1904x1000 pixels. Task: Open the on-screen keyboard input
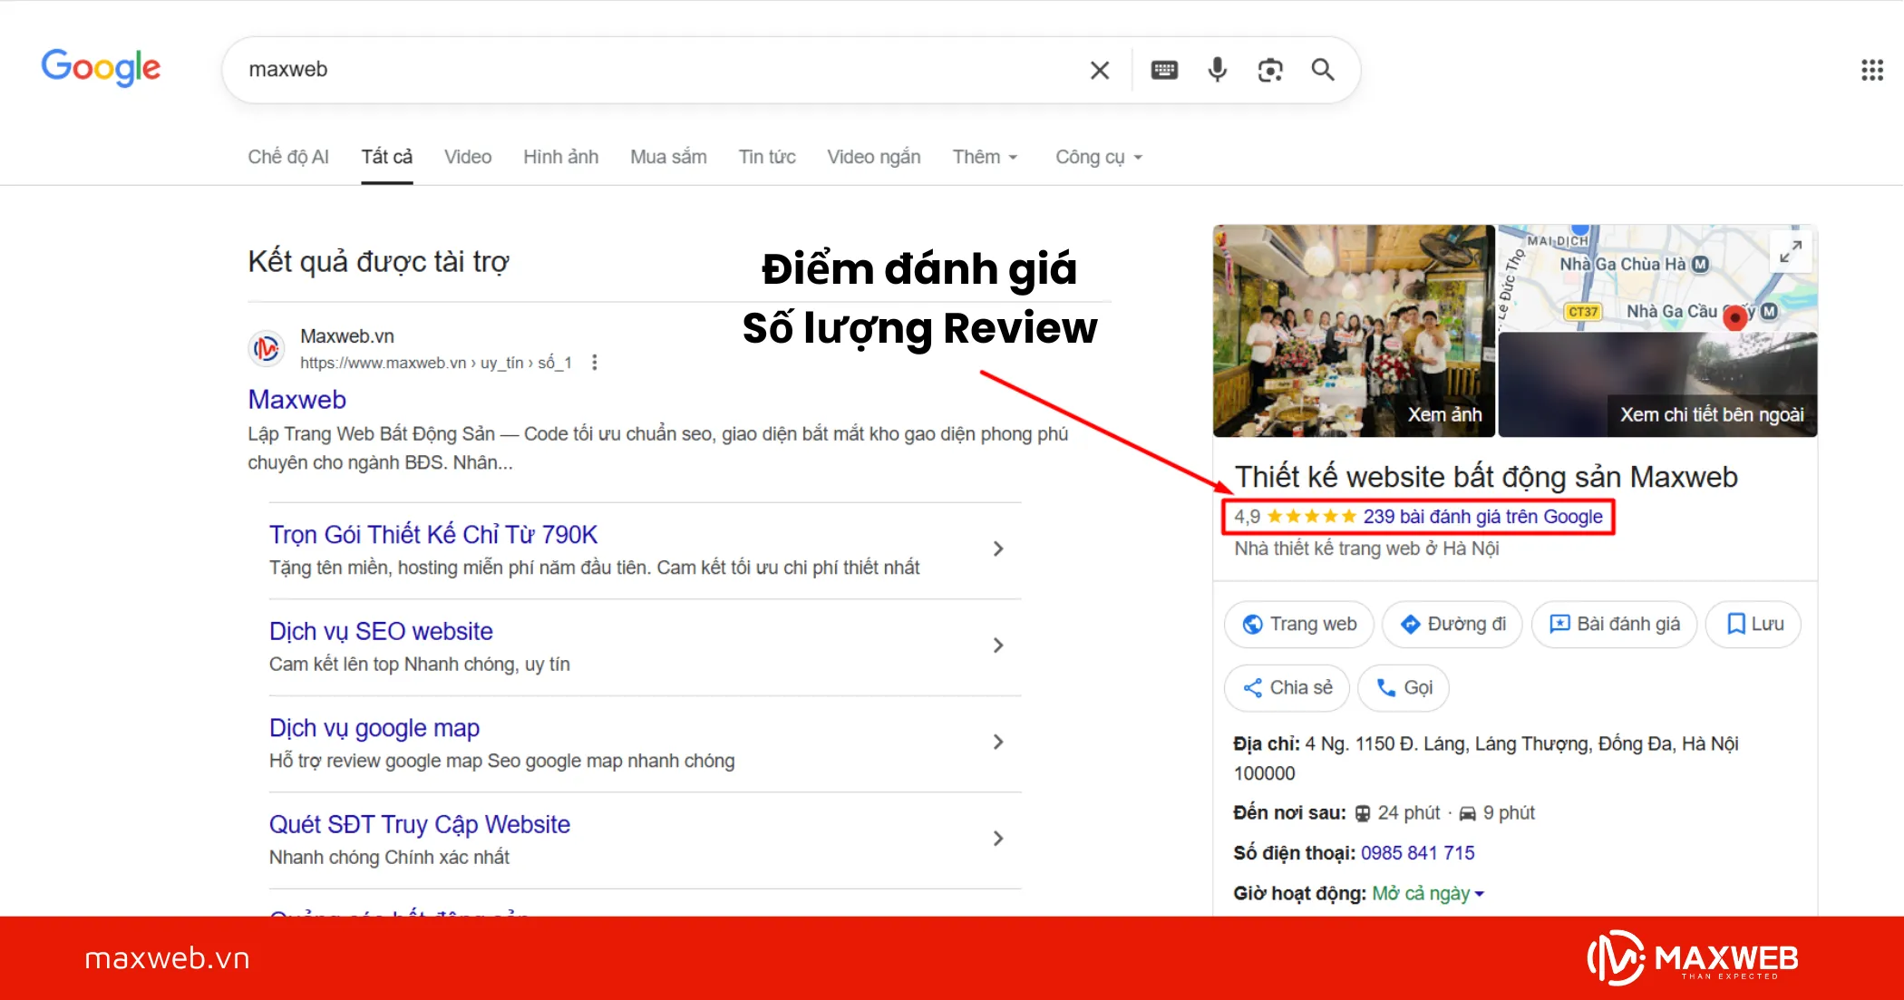1163,69
